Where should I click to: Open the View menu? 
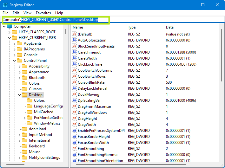[x=27, y=13]
